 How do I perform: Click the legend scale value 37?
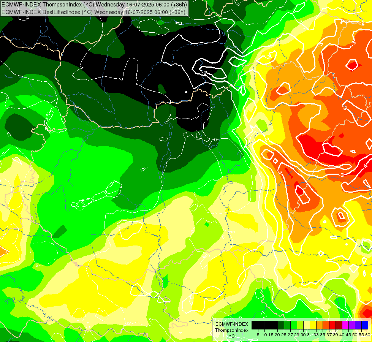click(329, 335)
